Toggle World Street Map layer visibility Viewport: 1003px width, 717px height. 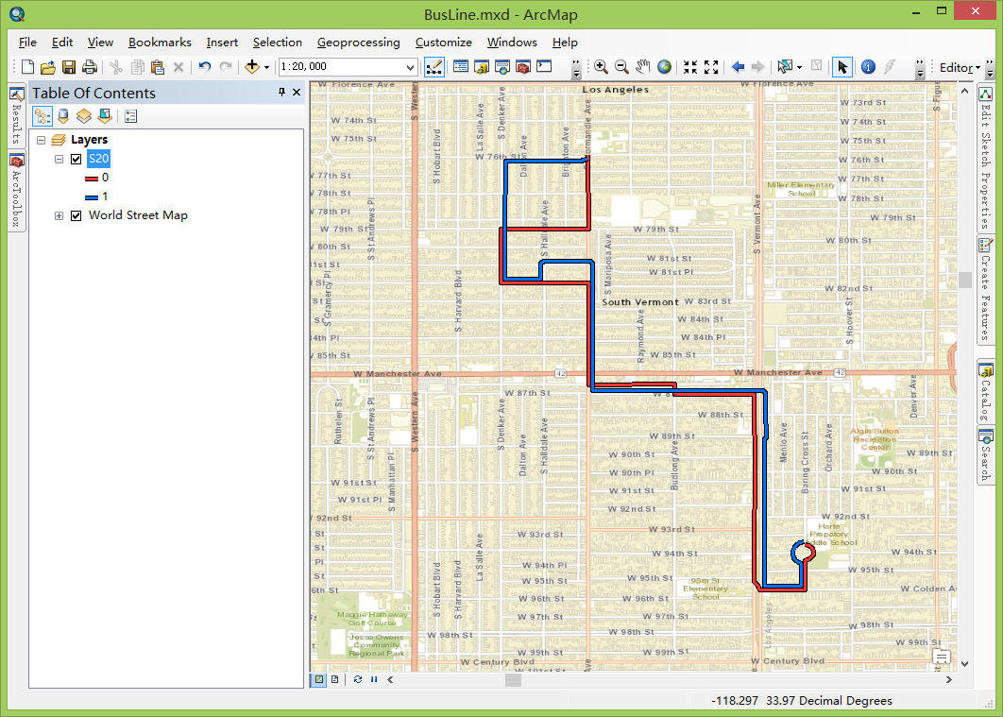point(76,215)
